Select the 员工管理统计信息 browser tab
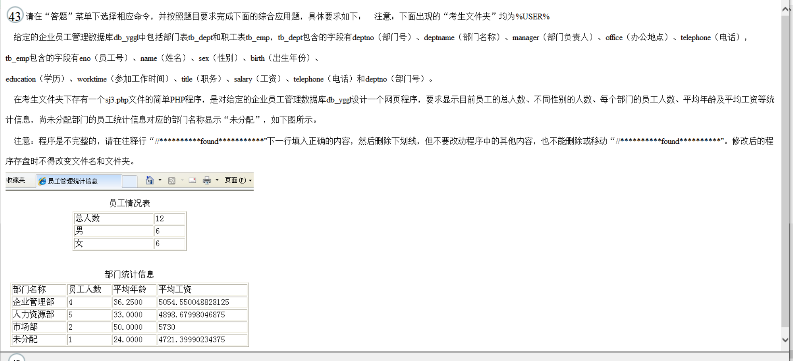Viewport: 793px width, 361px height. 79,181
